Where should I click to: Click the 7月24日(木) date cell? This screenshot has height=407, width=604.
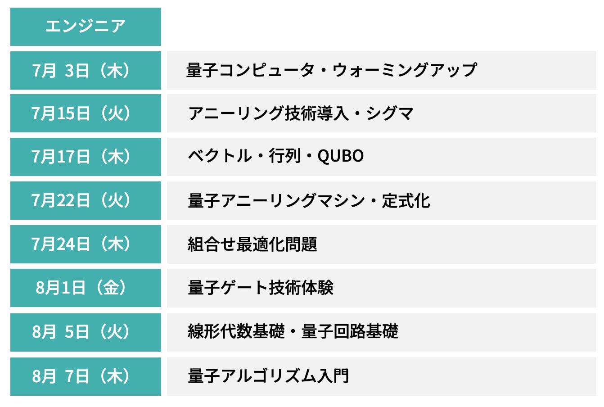(86, 244)
